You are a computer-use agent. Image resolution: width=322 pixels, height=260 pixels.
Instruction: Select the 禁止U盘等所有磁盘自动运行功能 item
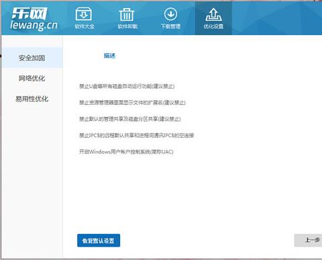pyautogui.click(x=127, y=86)
